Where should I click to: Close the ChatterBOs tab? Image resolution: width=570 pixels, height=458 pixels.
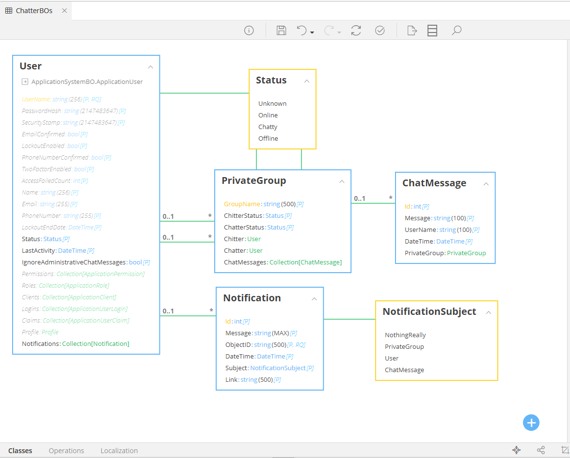pyautogui.click(x=64, y=10)
